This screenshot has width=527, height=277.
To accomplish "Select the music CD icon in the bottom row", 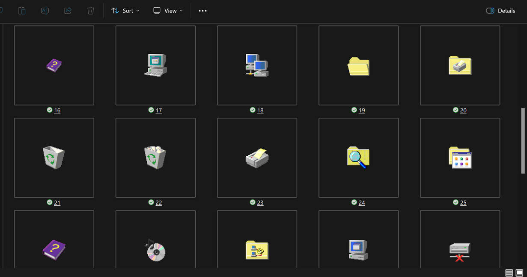I will pos(155,250).
